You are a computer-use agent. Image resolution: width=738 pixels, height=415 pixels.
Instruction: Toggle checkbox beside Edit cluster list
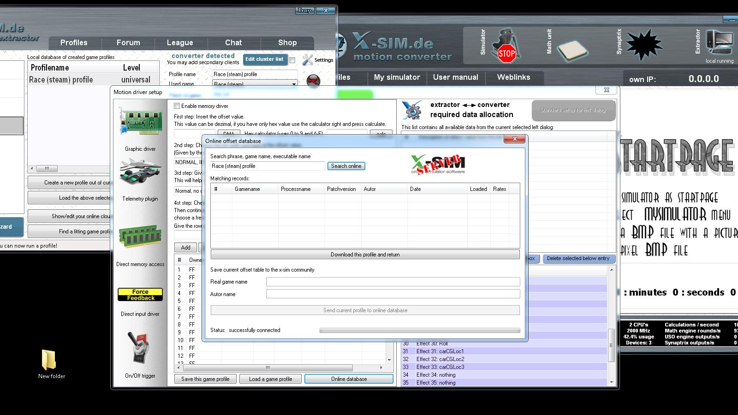click(x=292, y=60)
